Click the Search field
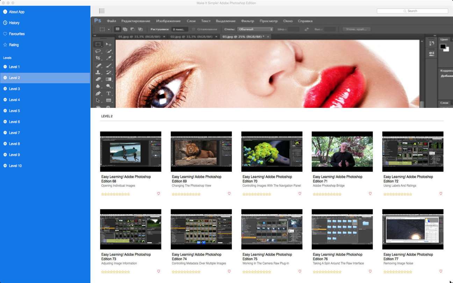Screen dimensions: 453x283 click(x=412, y=11)
